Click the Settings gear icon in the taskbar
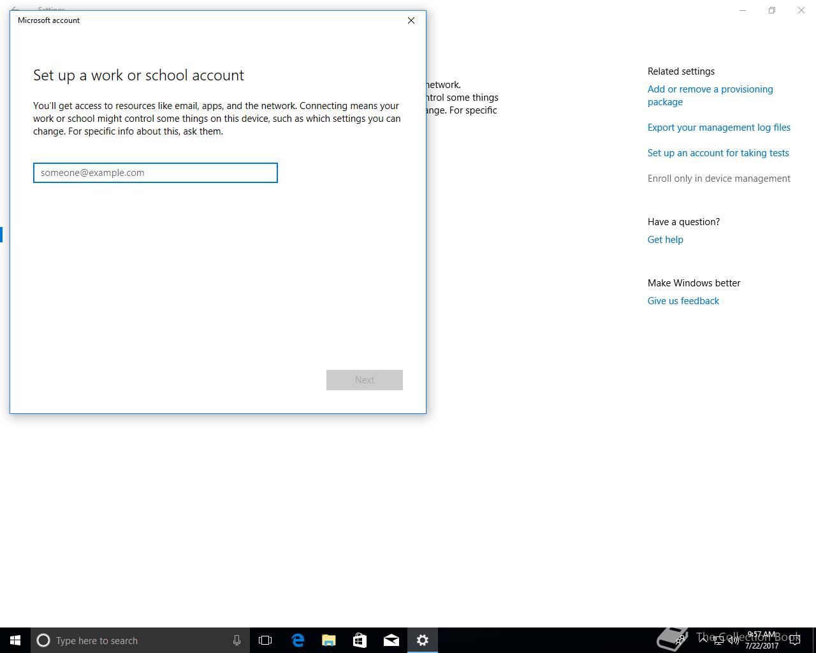 (x=423, y=640)
